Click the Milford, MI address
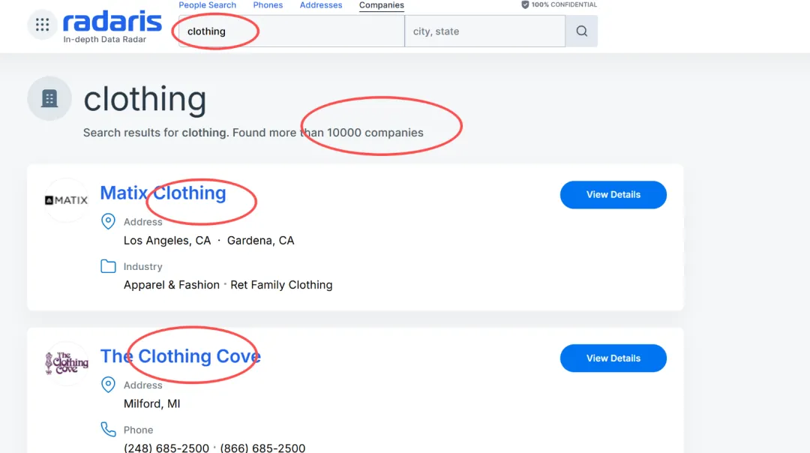 tap(151, 404)
